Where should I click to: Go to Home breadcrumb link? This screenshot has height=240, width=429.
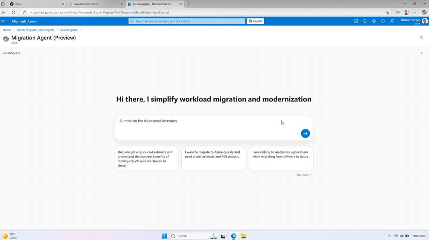pyautogui.click(x=7, y=30)
